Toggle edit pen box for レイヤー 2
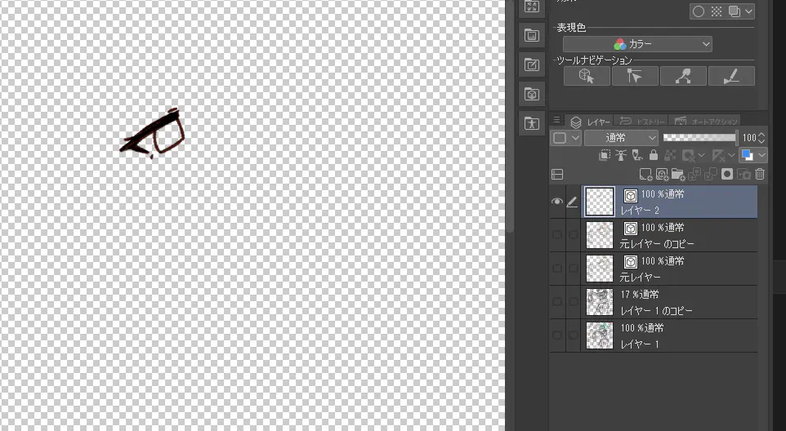 (573, 202)
